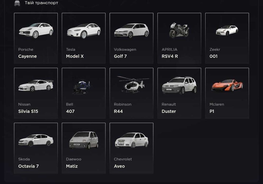Select the Volkswagen Golf 7 image

pyautogui.click(x=131, y=31)
